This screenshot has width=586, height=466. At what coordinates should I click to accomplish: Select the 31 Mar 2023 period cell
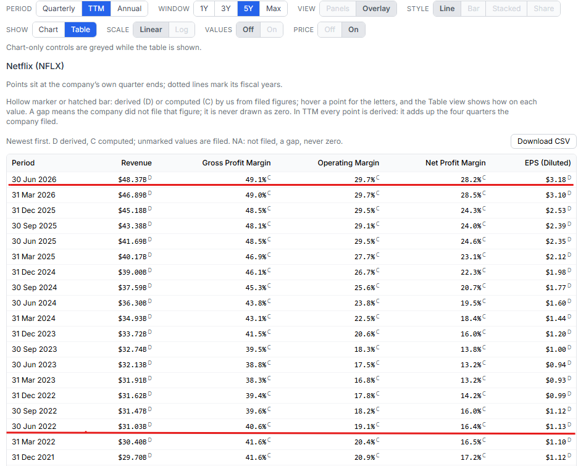(x=33, y=380)
